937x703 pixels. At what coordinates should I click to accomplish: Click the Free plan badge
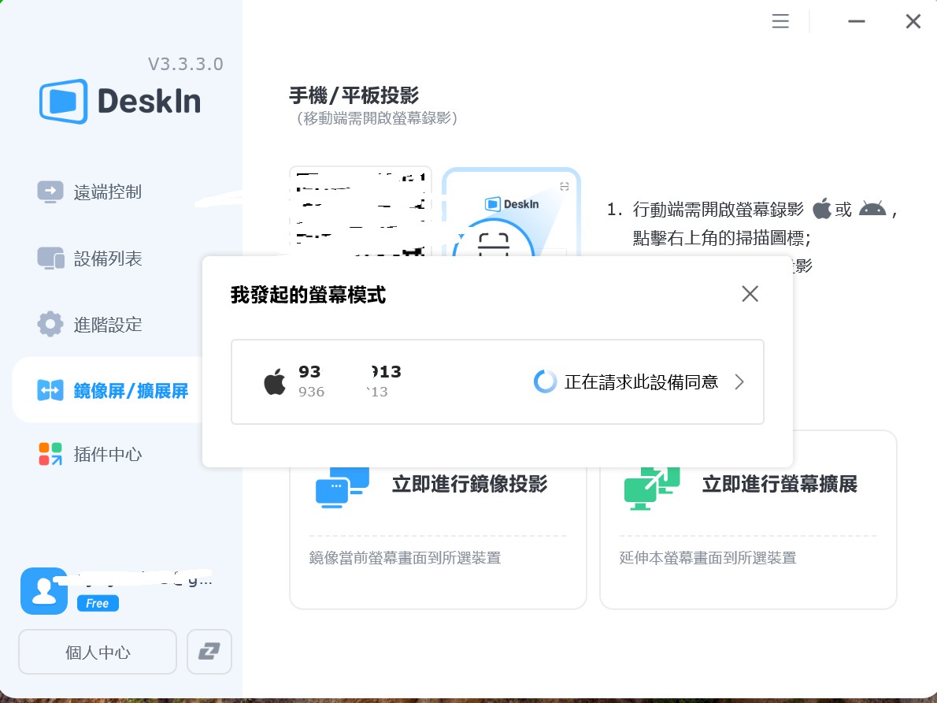coord(98,603)
